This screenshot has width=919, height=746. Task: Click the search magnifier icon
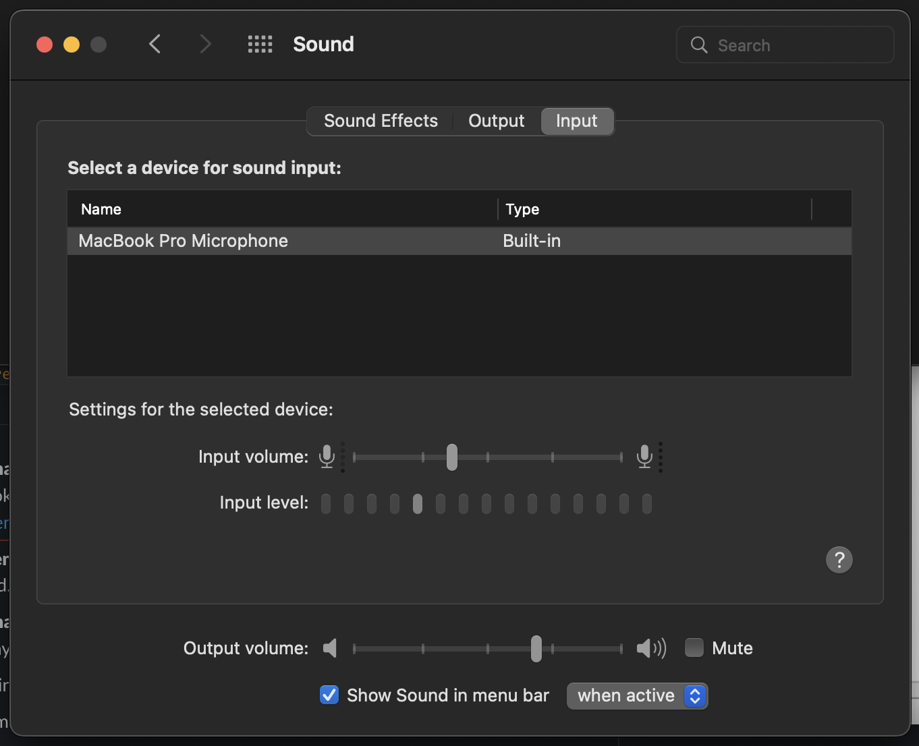[699, 45]
